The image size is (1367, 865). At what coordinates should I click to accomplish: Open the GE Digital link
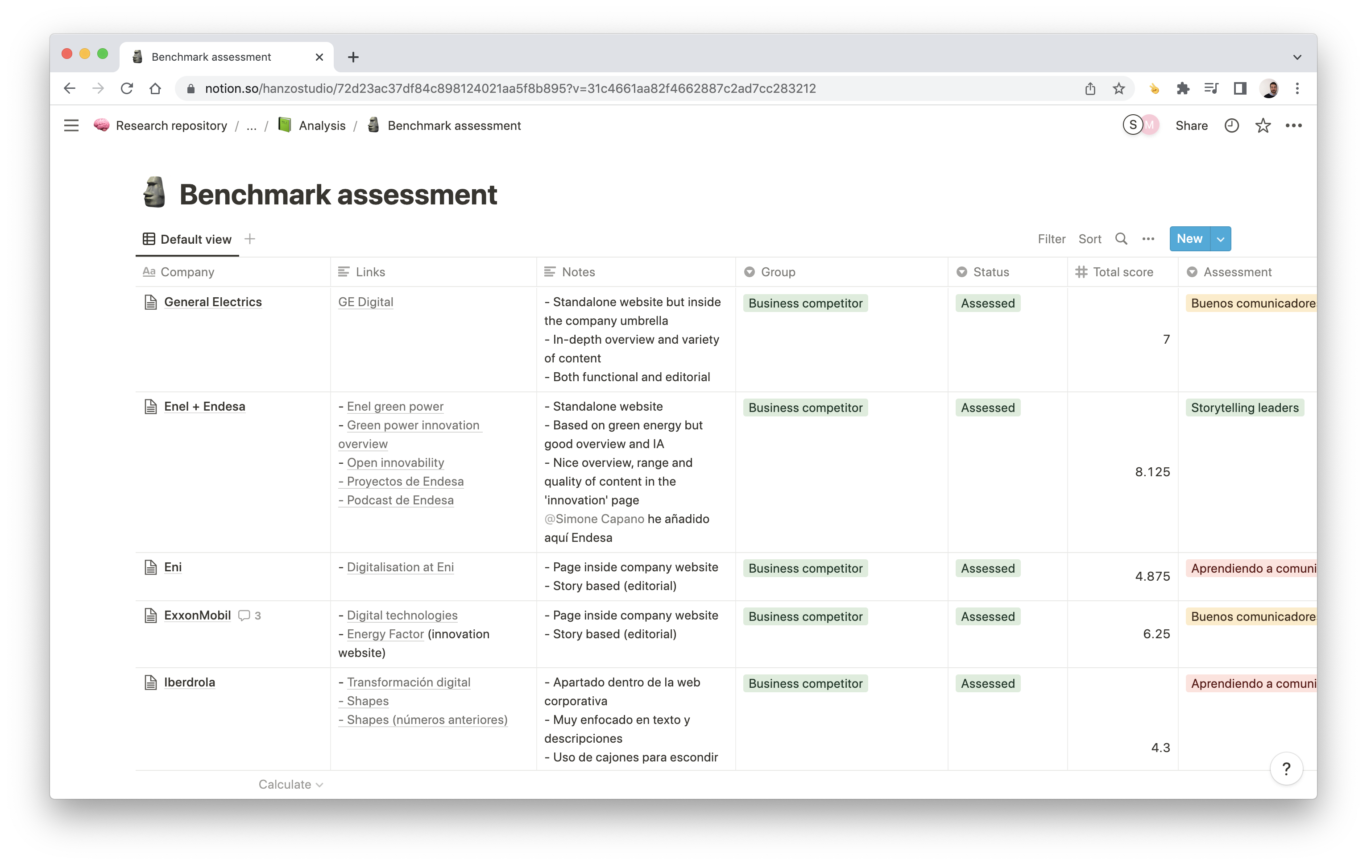point(365,302)
